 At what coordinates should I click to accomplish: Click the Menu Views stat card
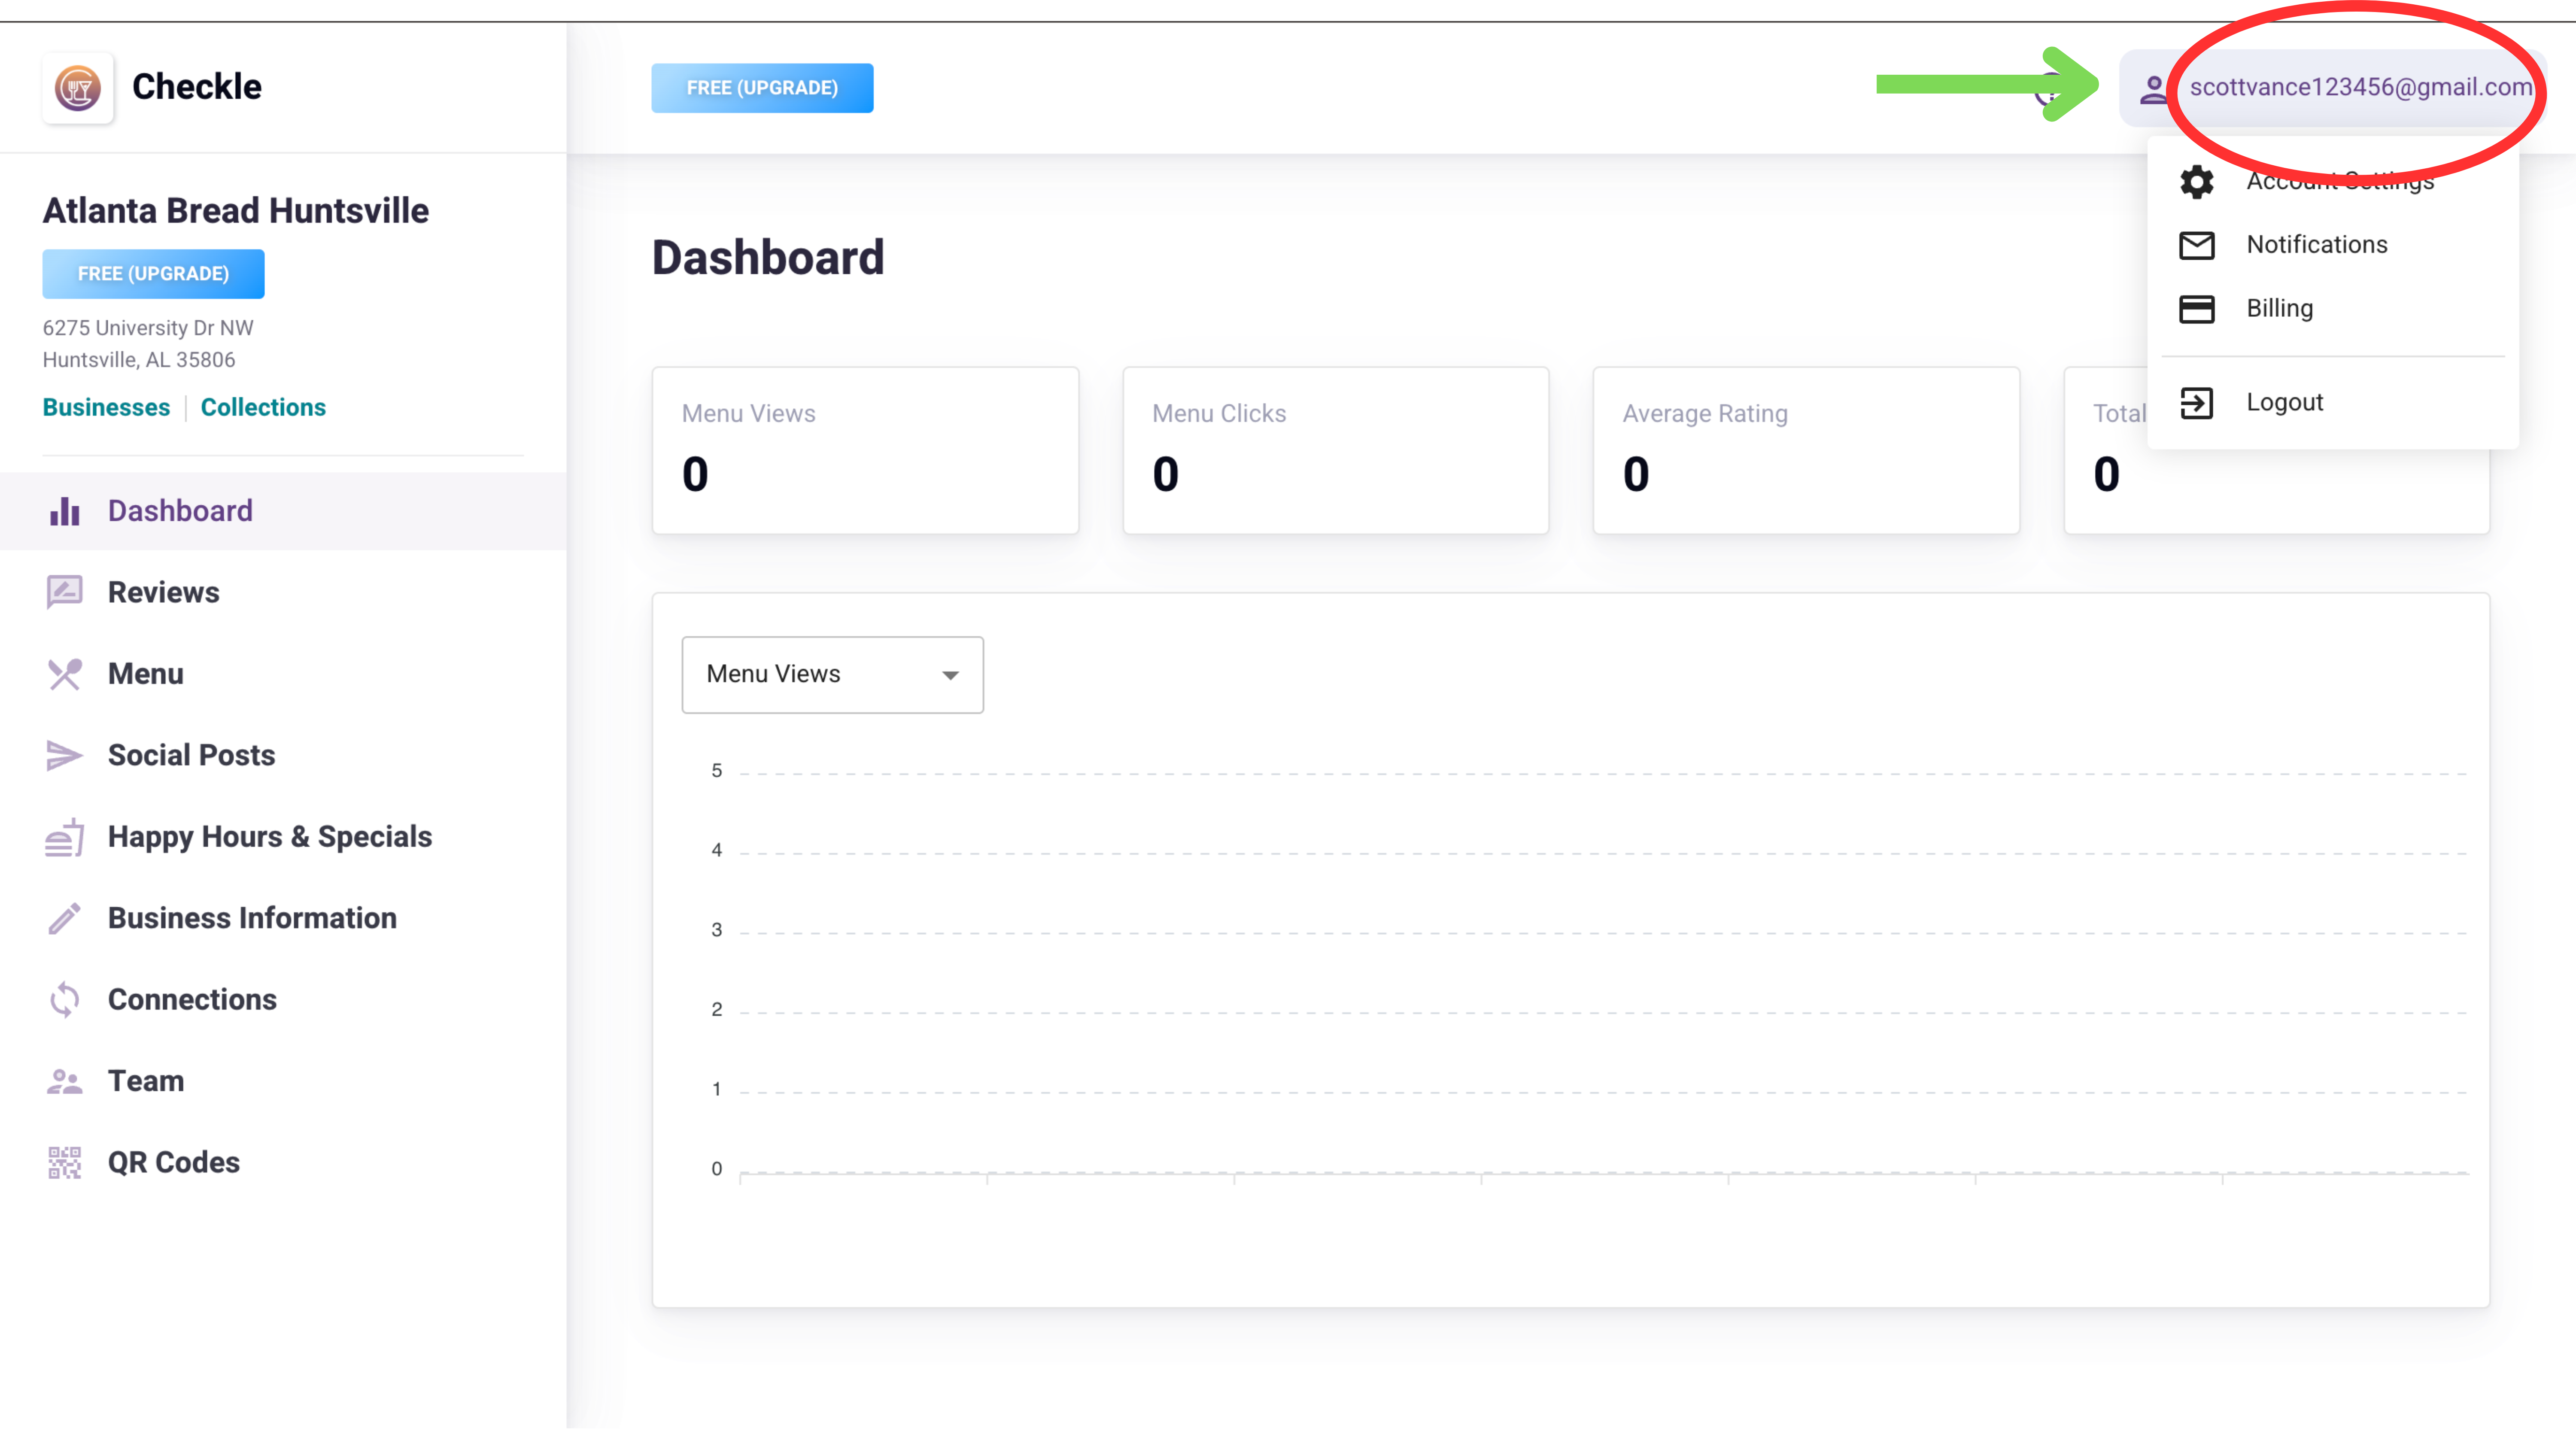865,451
